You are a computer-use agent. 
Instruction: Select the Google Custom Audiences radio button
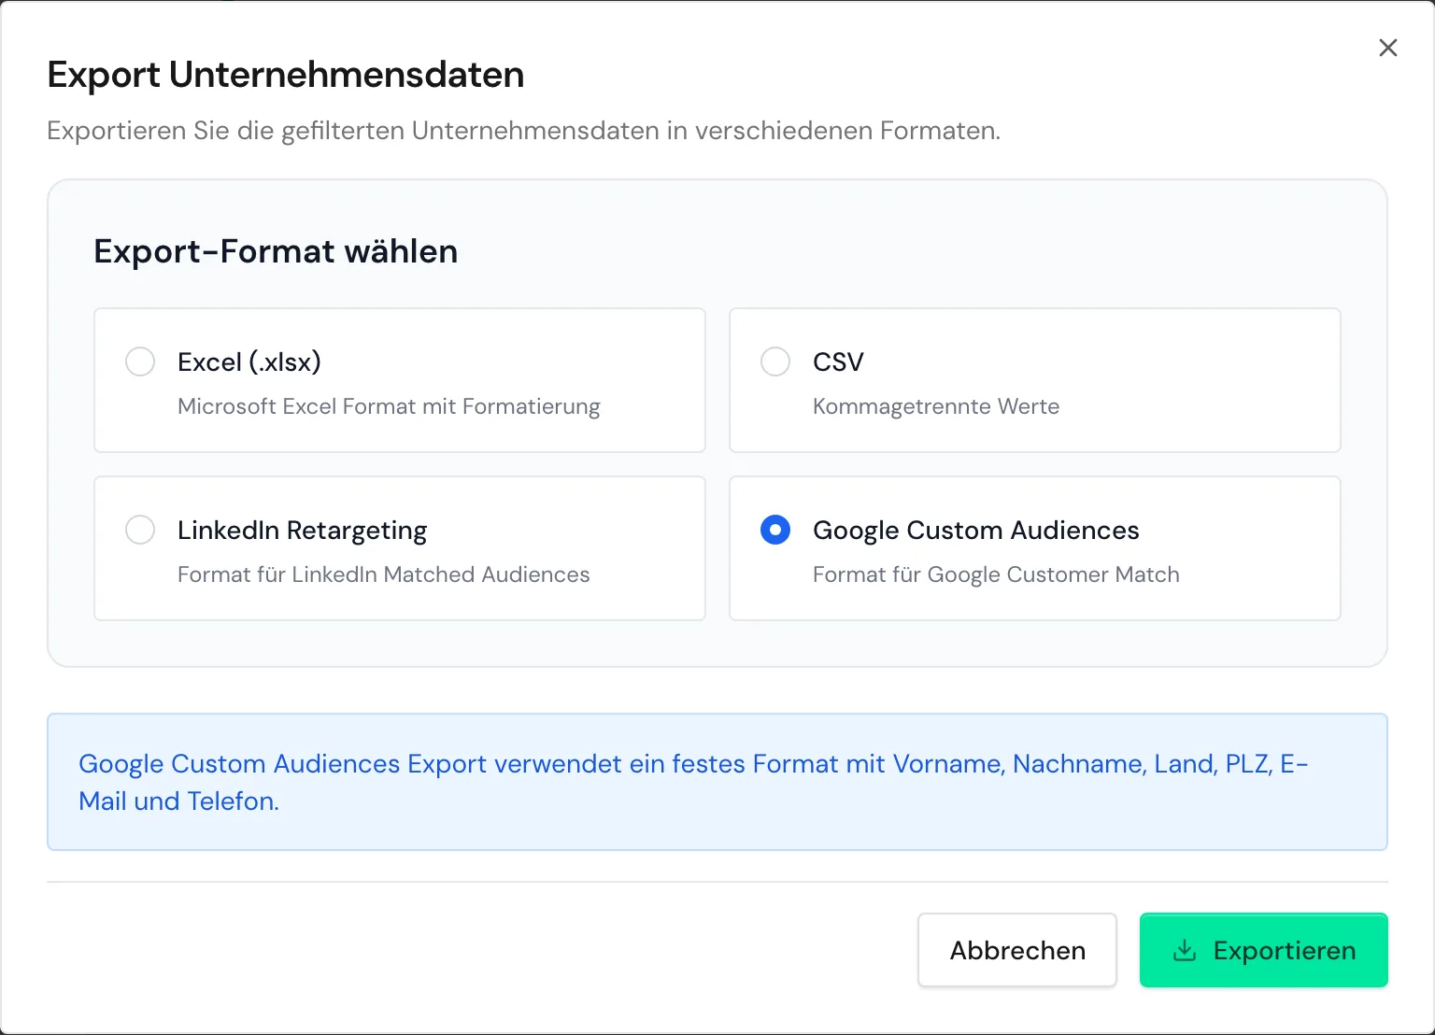coord(775,530)
